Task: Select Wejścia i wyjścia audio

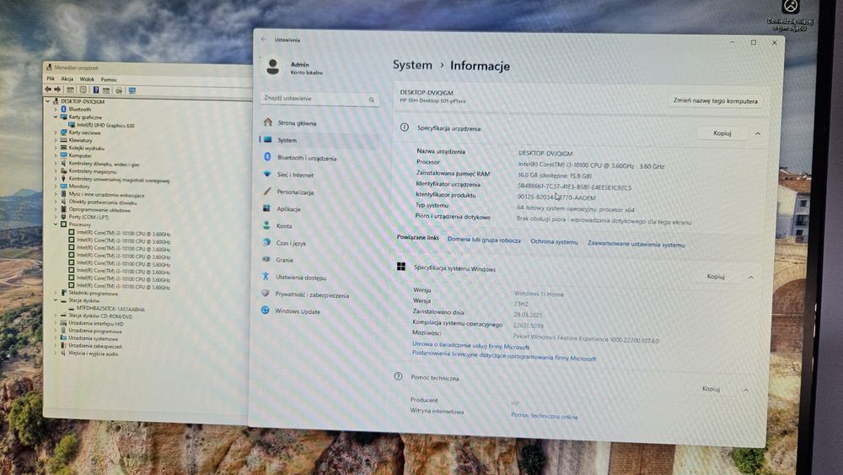Action: 93,354
